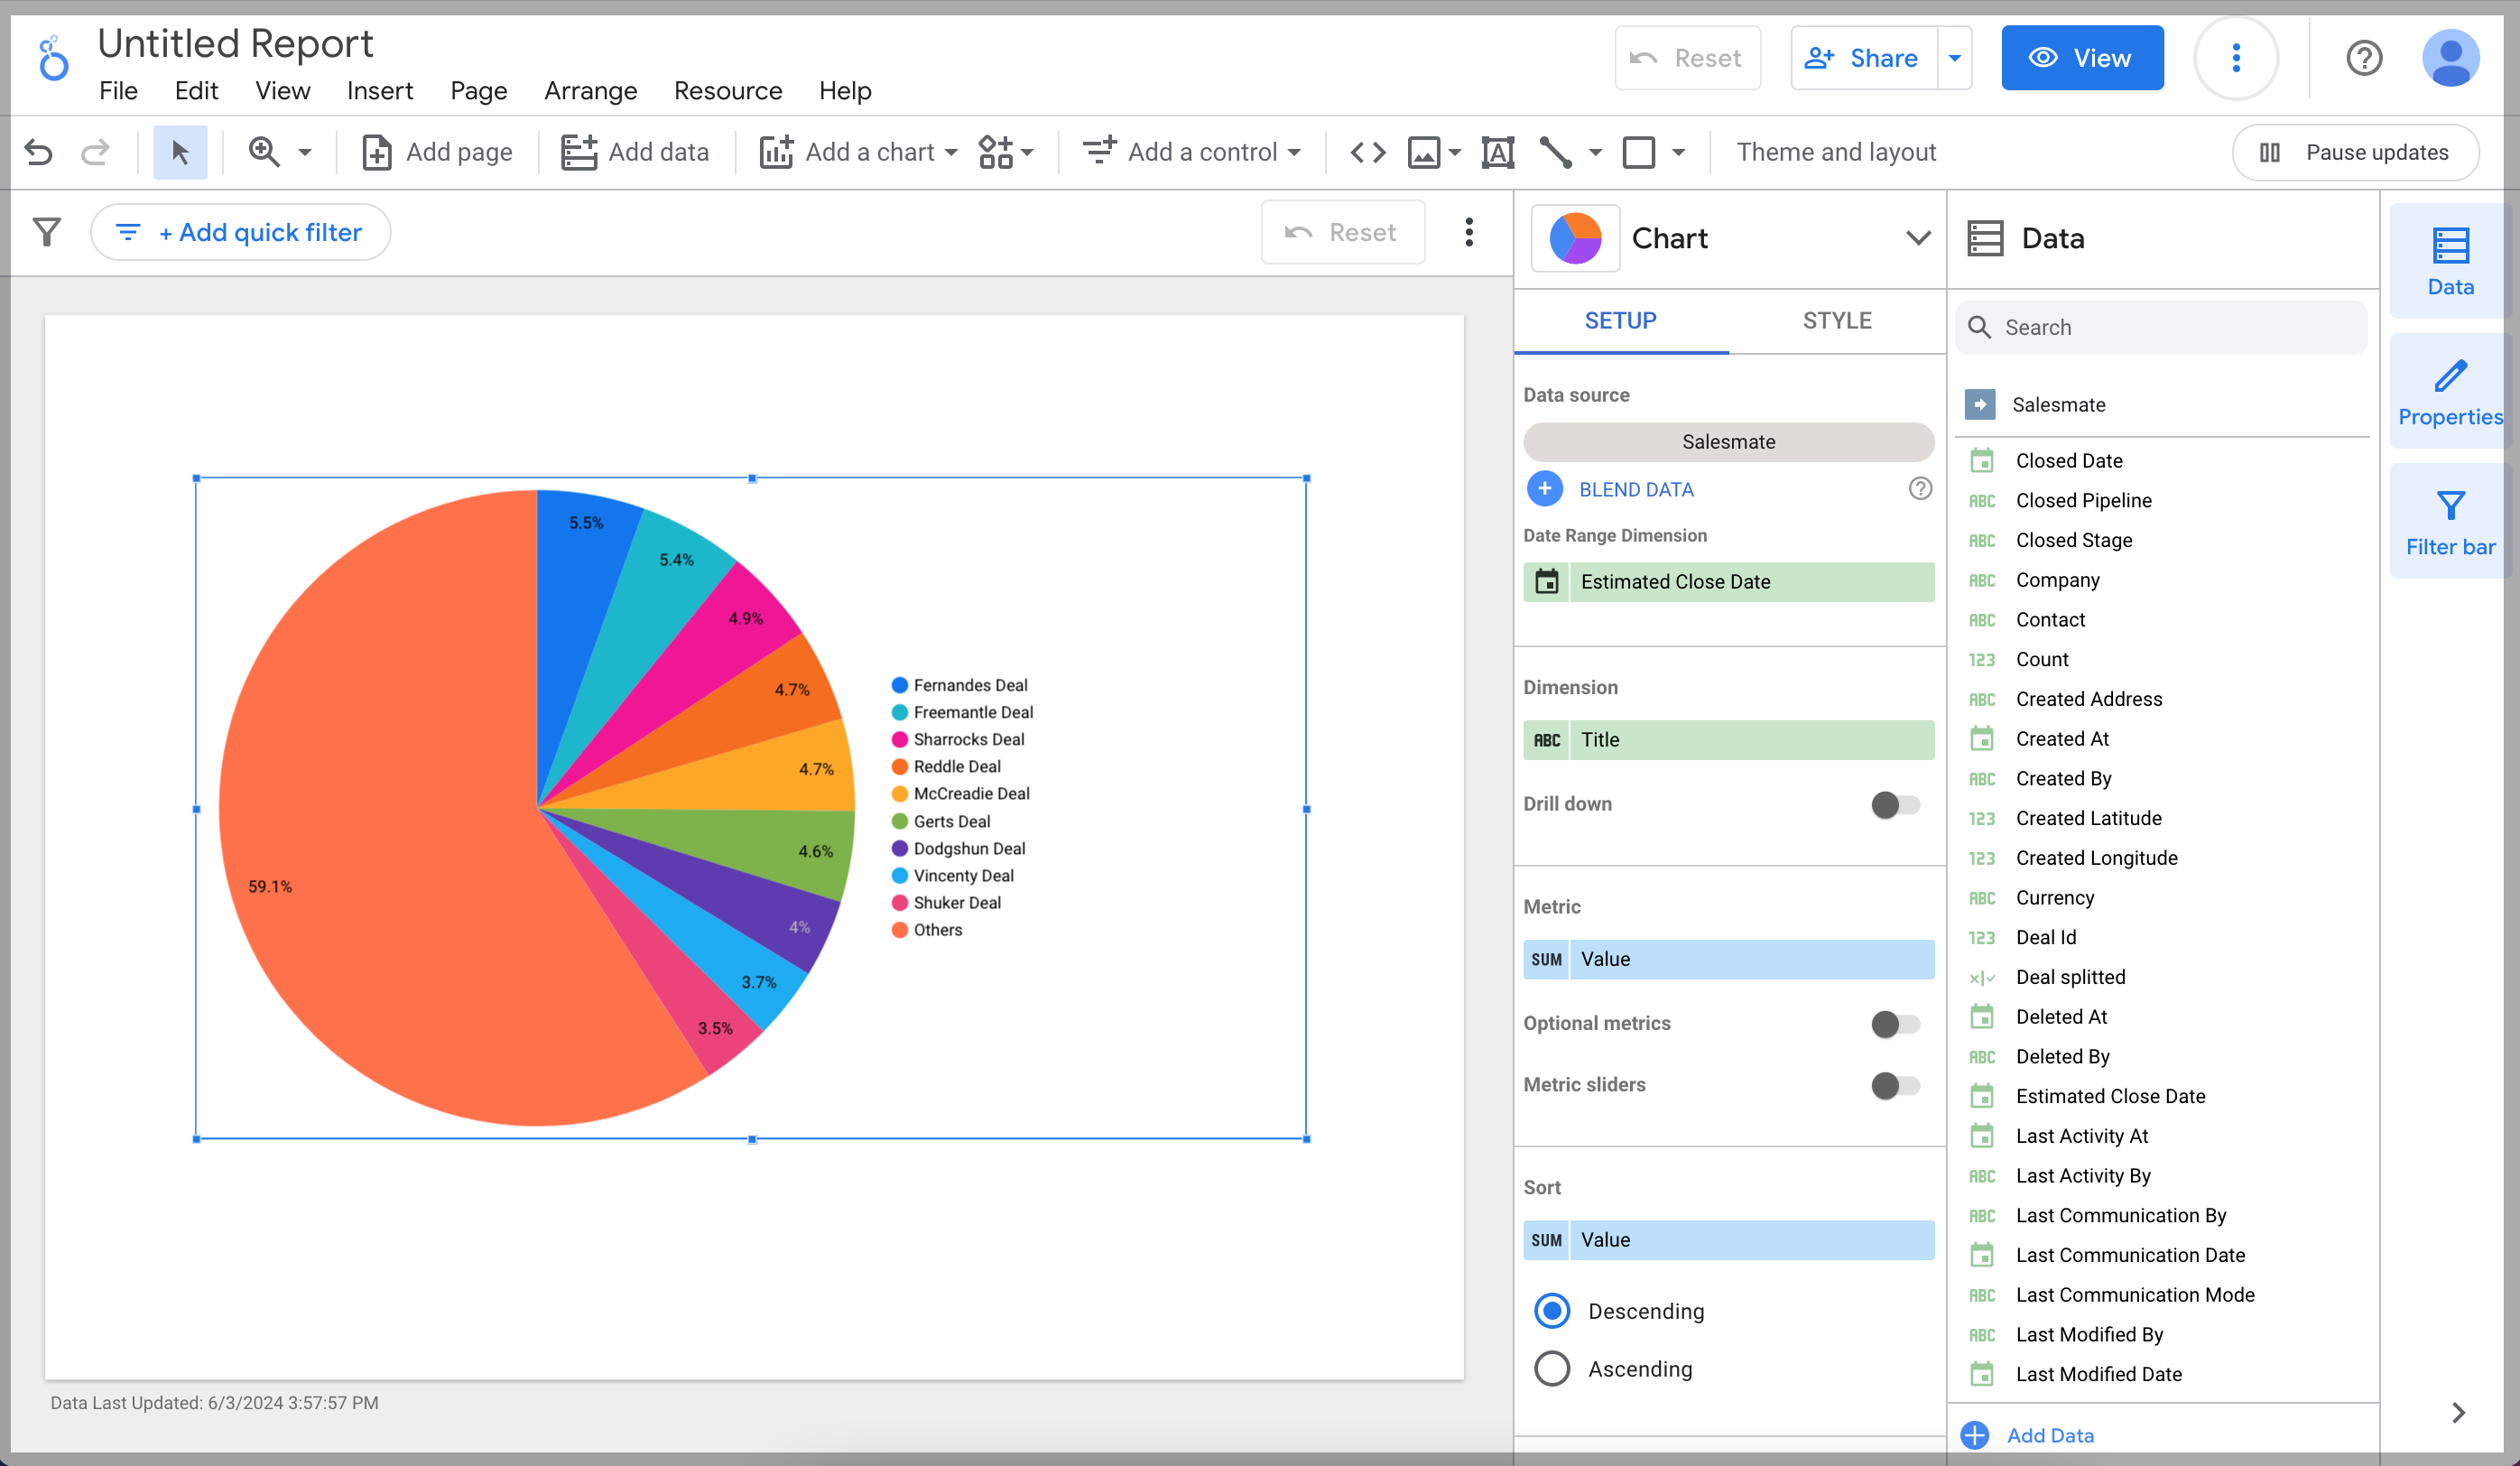Select the line drawing tool

pos(1555,152)
